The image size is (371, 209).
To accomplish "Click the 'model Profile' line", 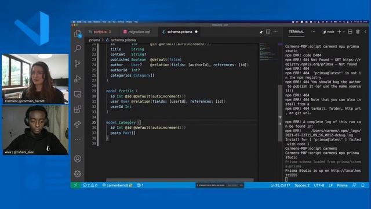I will point(122,91).
